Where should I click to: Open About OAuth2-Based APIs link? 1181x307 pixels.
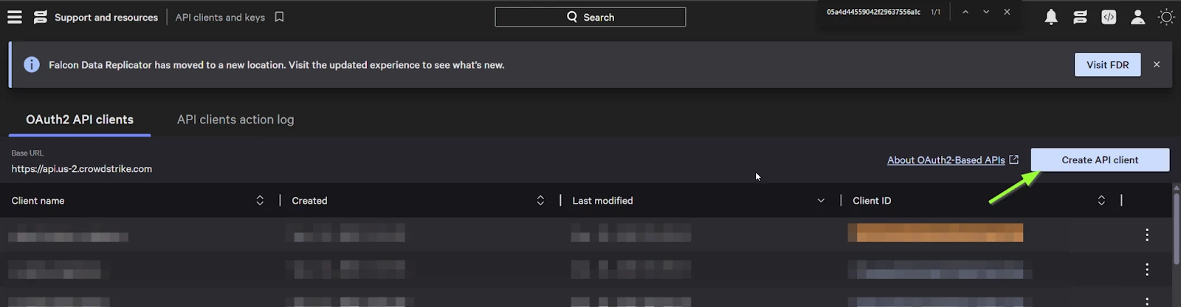[x=952, y=160]
